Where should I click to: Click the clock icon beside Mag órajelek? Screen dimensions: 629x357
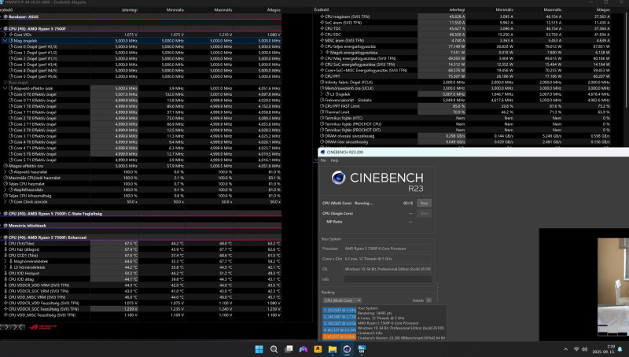(11, 41)
